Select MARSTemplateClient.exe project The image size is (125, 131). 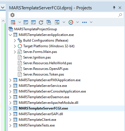point(37,120)
